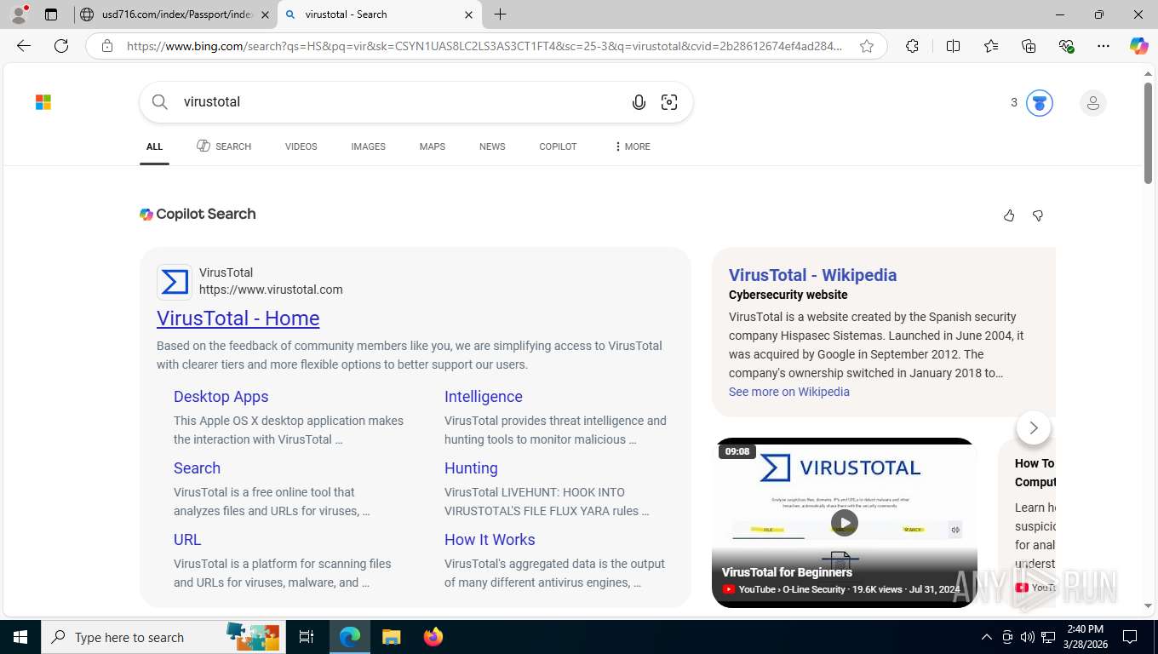This screenshot has height=654, width=1158.
Task: Launch Firefox from the taskbar
Action: click(433, 637)
